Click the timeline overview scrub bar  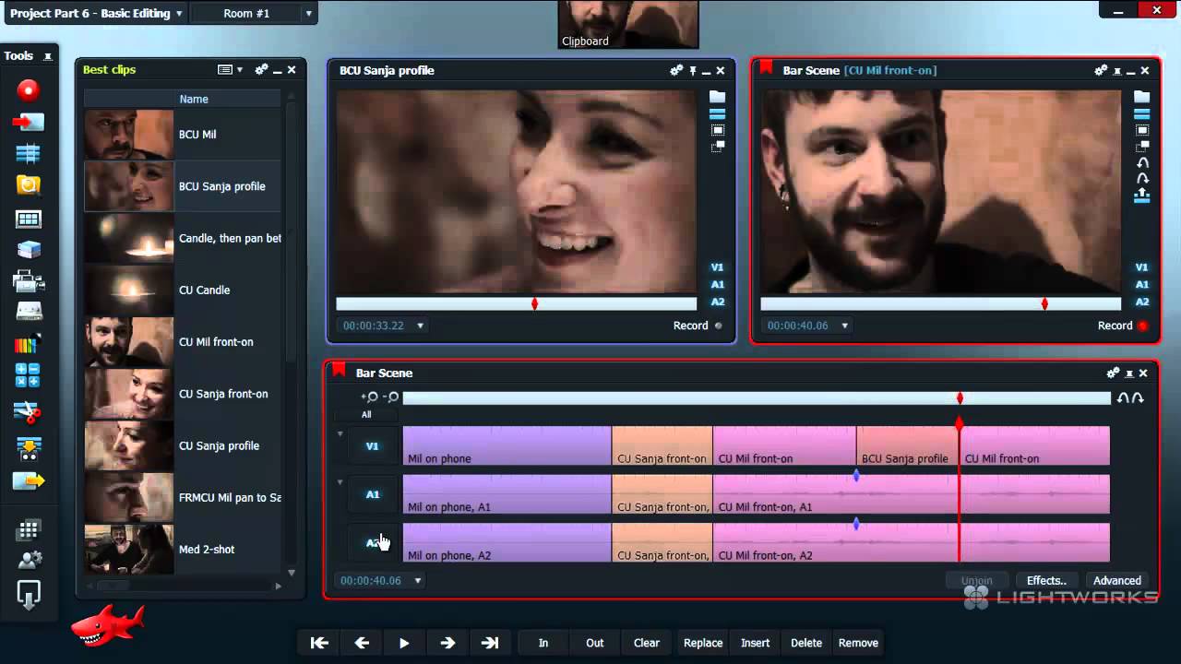pyautogui.click(x=757, y=397)
